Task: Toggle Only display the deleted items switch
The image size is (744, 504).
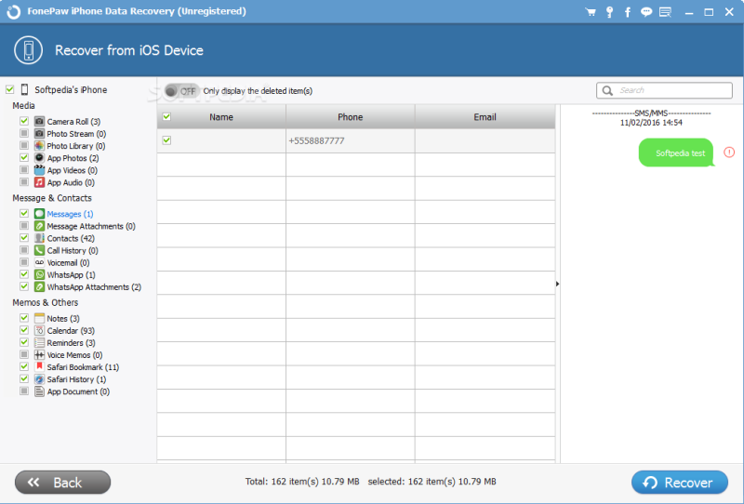Action: pos(180,90)
